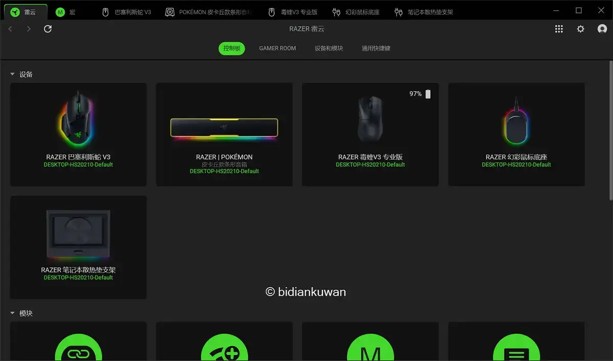This screenshot has width=613, height=361.
Task: Select the 设备和模块 tab
Action: tap(329, 49)
